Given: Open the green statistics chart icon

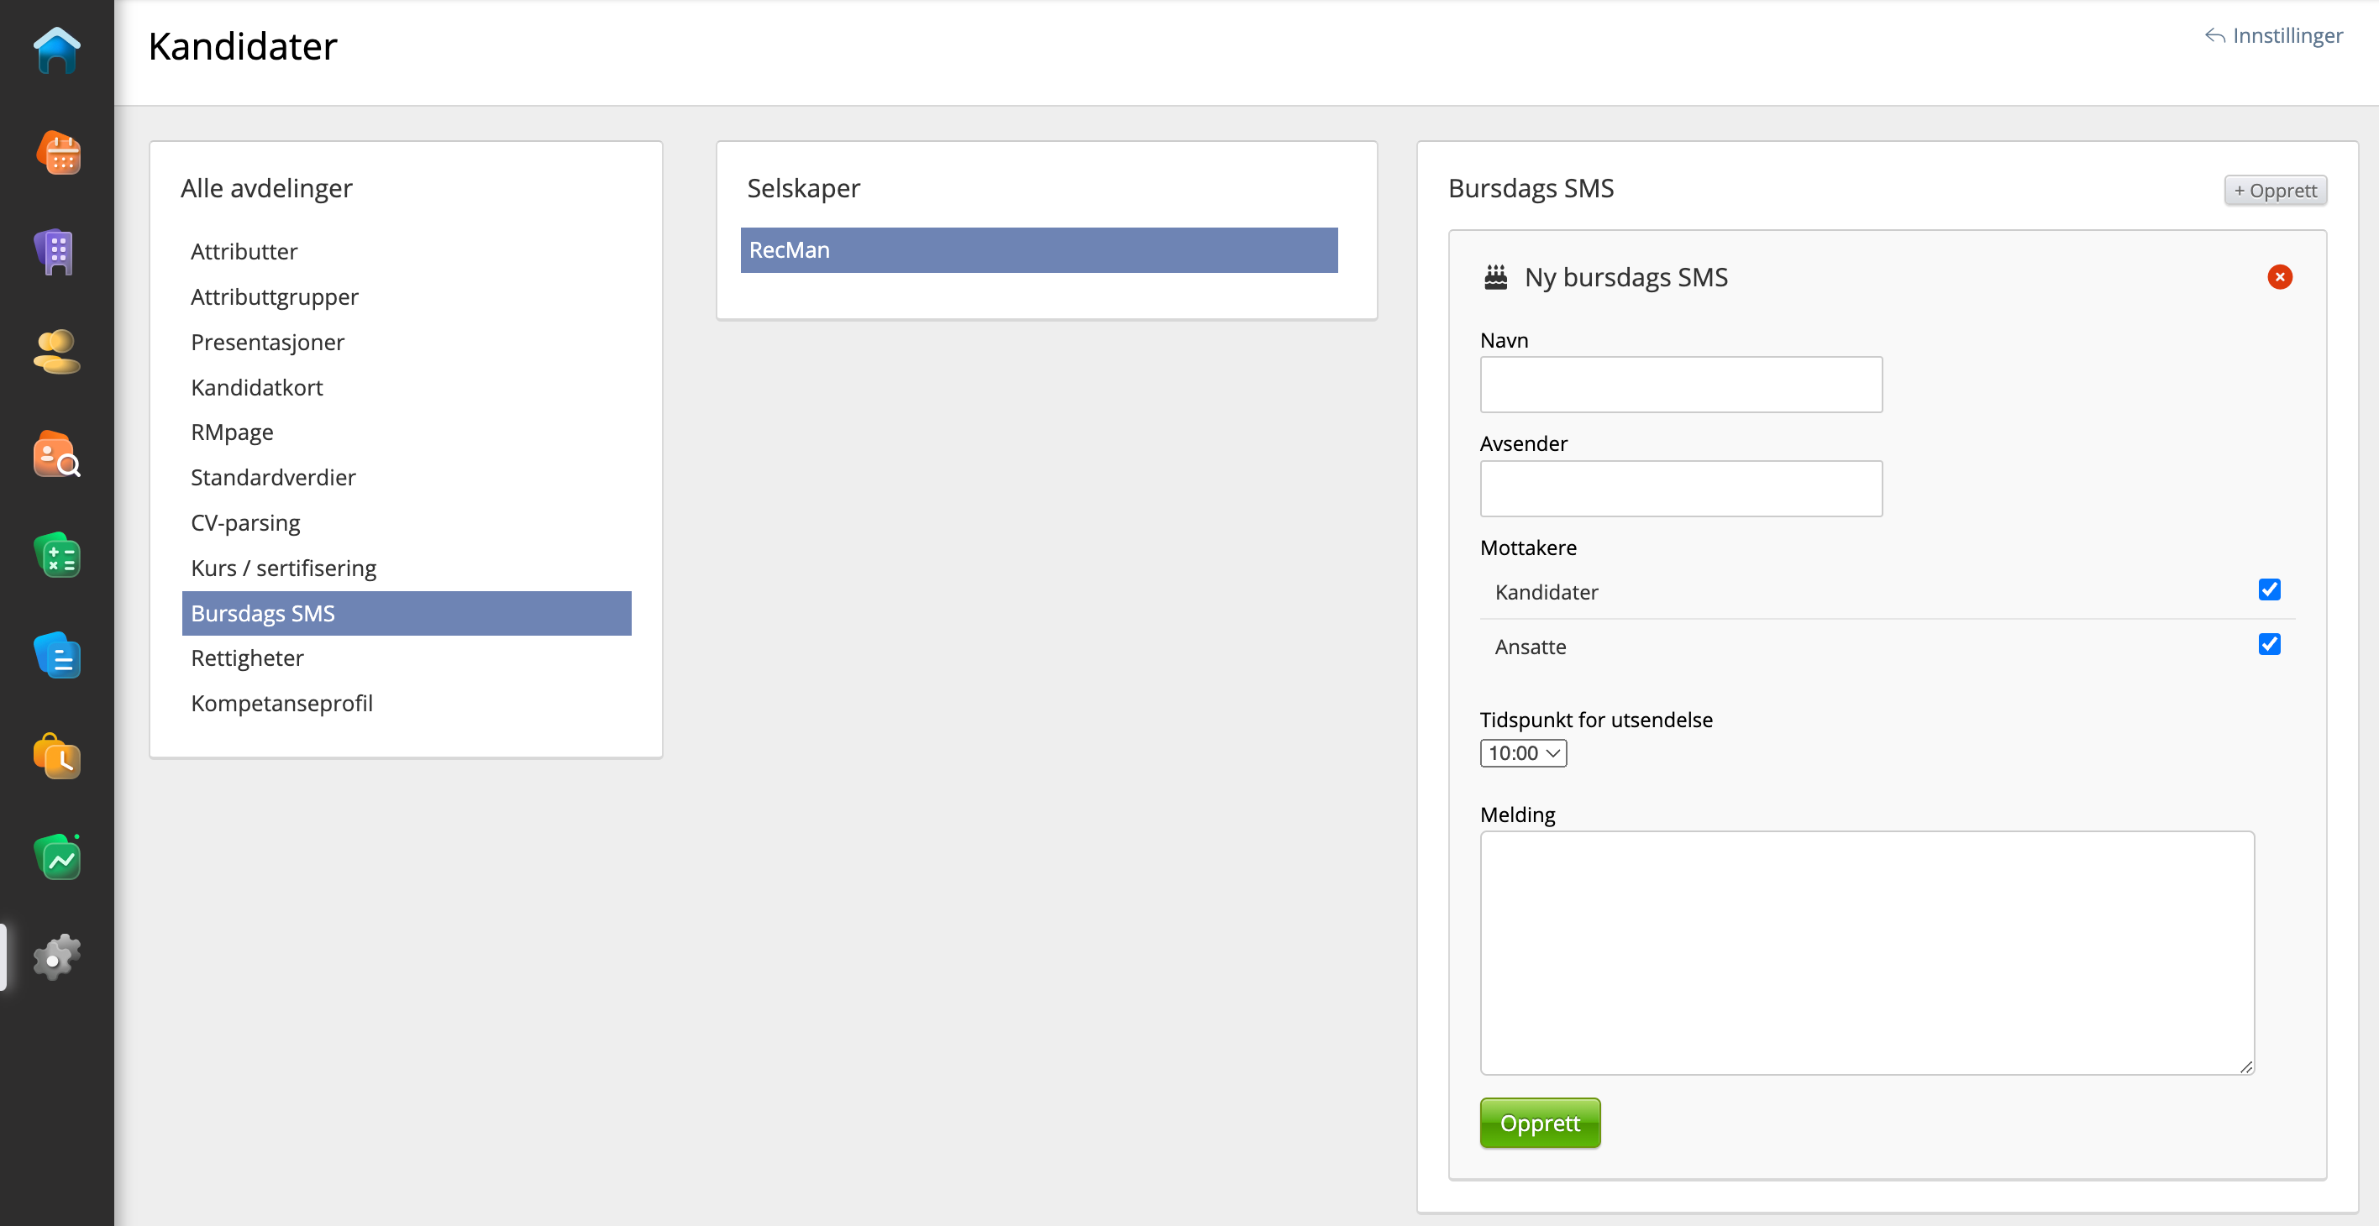Looking at the screenshot, I should click(x=58, y=857).
